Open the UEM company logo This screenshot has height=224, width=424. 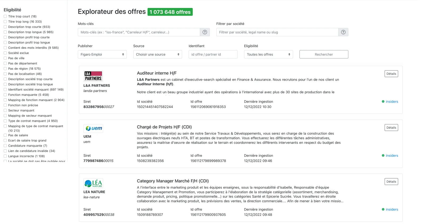pos(93,128)
